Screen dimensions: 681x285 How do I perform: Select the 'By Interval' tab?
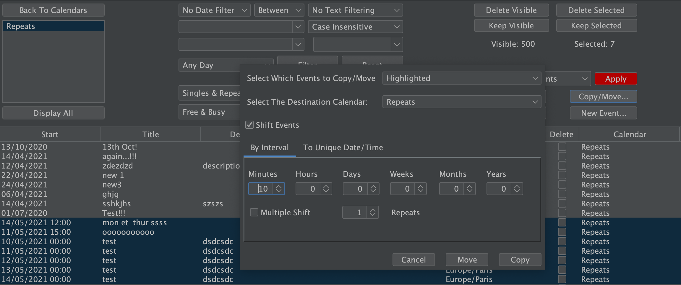pyautogui.click(x=269, y=147)
